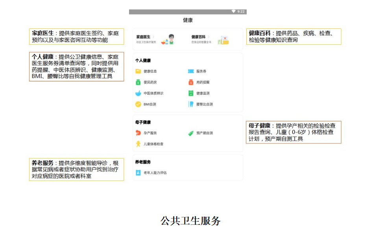Viewport: 371px width, 235px height.
Task: Open the 老年人能力评估 text link
Action: [155, 173]
